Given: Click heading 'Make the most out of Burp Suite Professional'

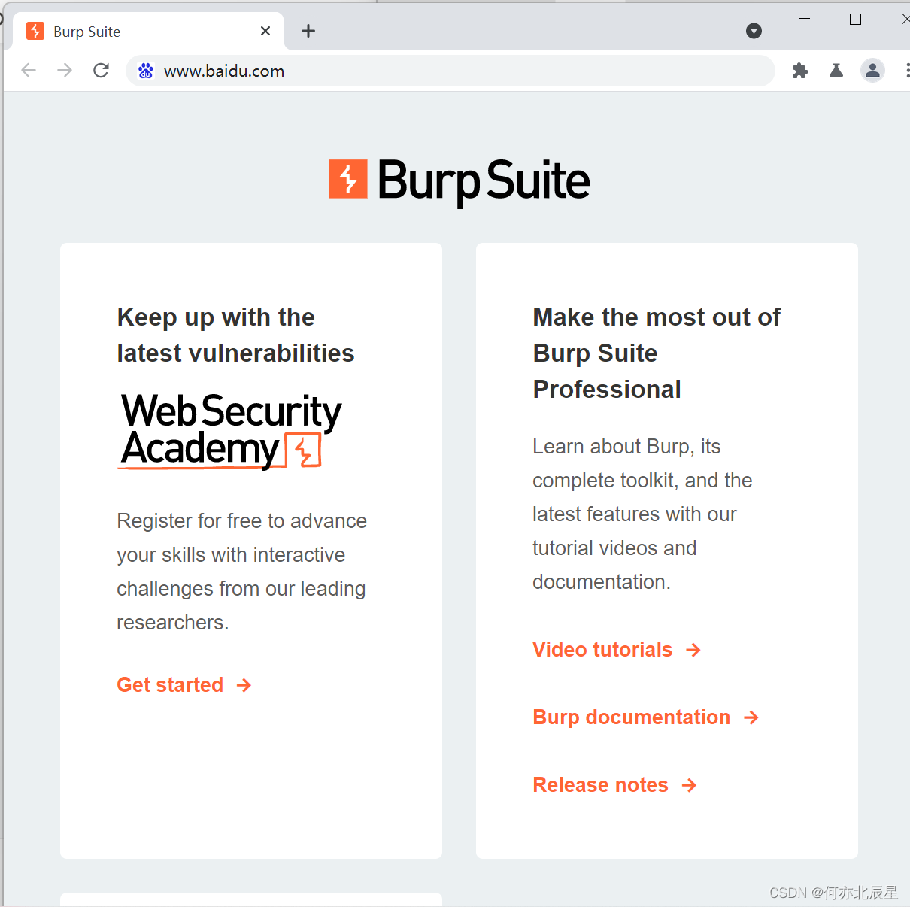Looking at the screenshot, I should pyautogui.click(x=657, y=353).
